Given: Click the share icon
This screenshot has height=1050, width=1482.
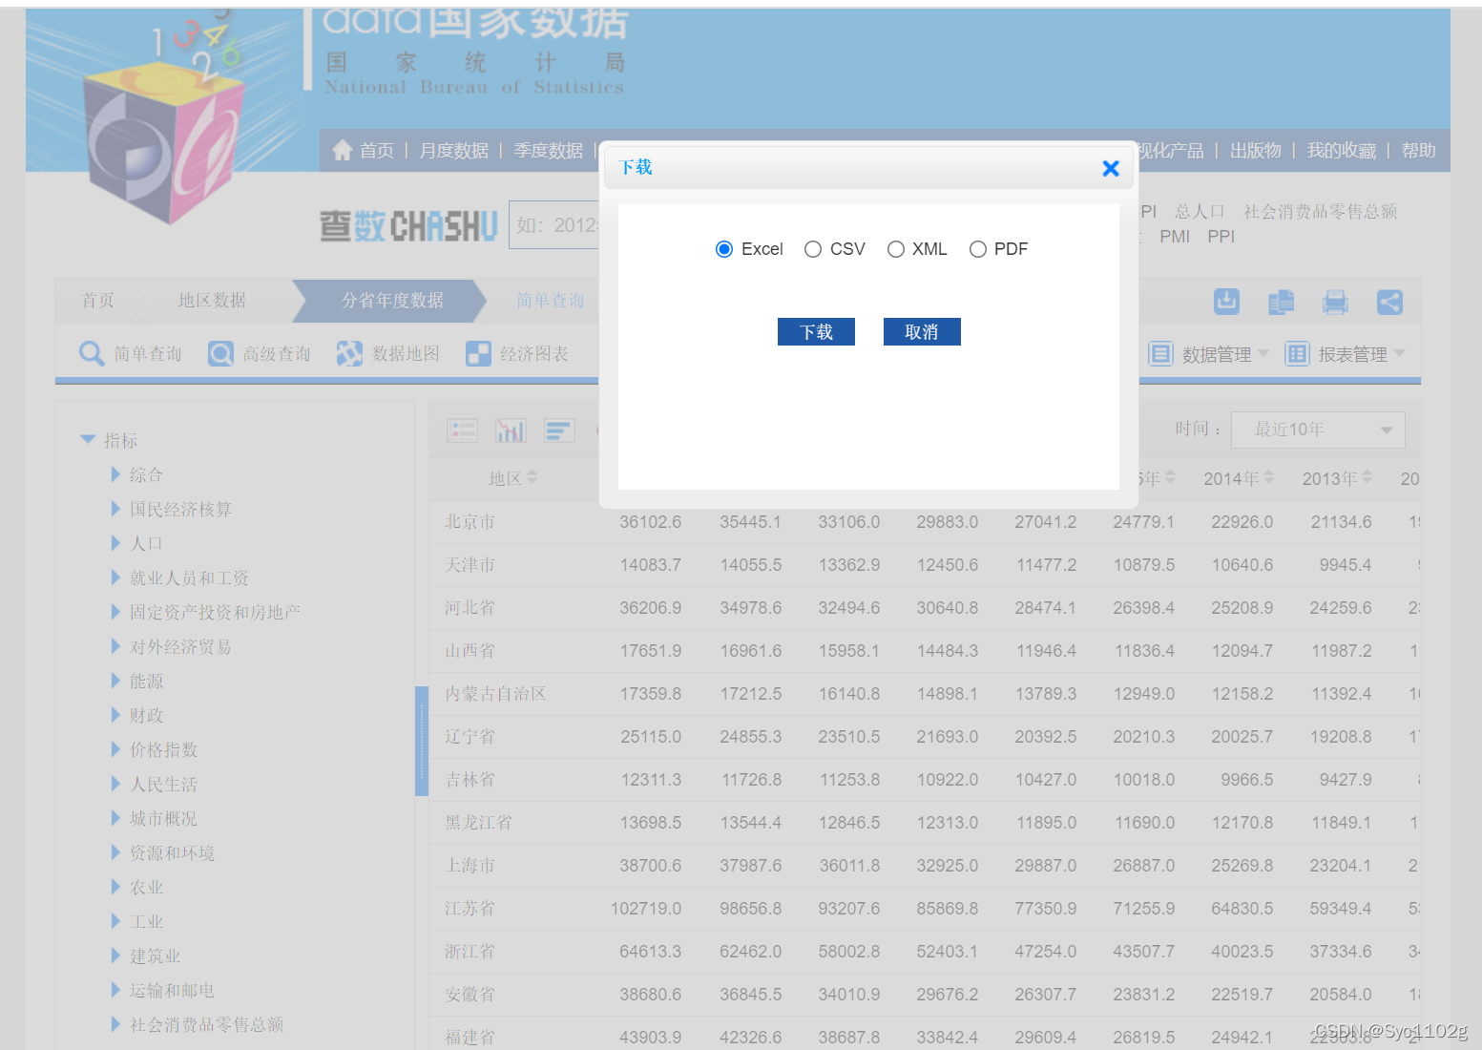Looking at the screenshot, I should pos(1389,302).
